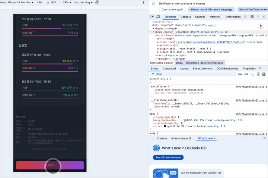Open the 79% zoom dropdown
268x178 pixels.
[67, 2]
